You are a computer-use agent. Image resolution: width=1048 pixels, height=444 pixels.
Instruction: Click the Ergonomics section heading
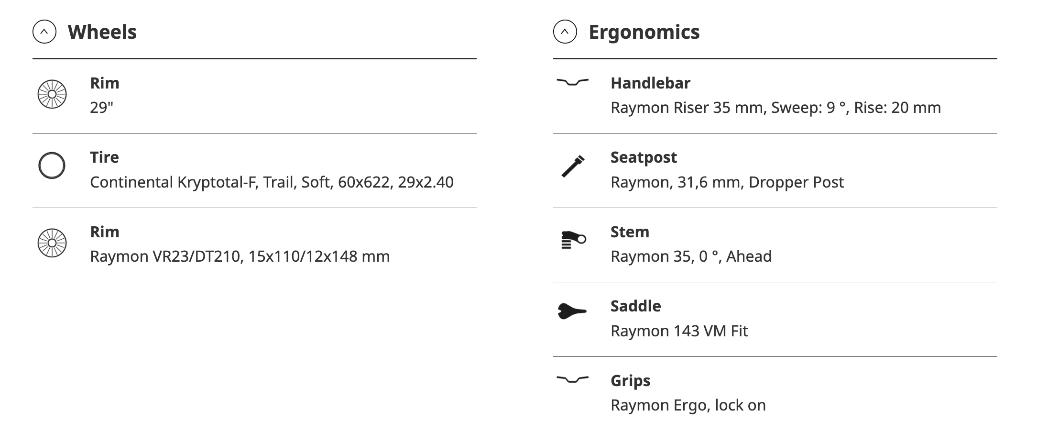point(644,32)
